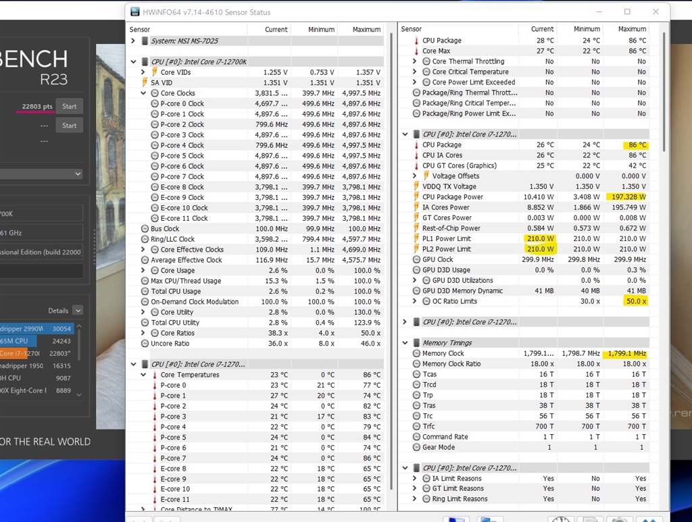
Task: Click the VDDQ TX Voltage lightning icon
Action: click(416, 186)
